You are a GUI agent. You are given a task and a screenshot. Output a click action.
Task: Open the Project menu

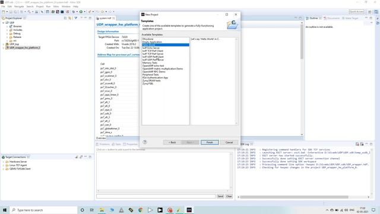(x=40, y=7)
